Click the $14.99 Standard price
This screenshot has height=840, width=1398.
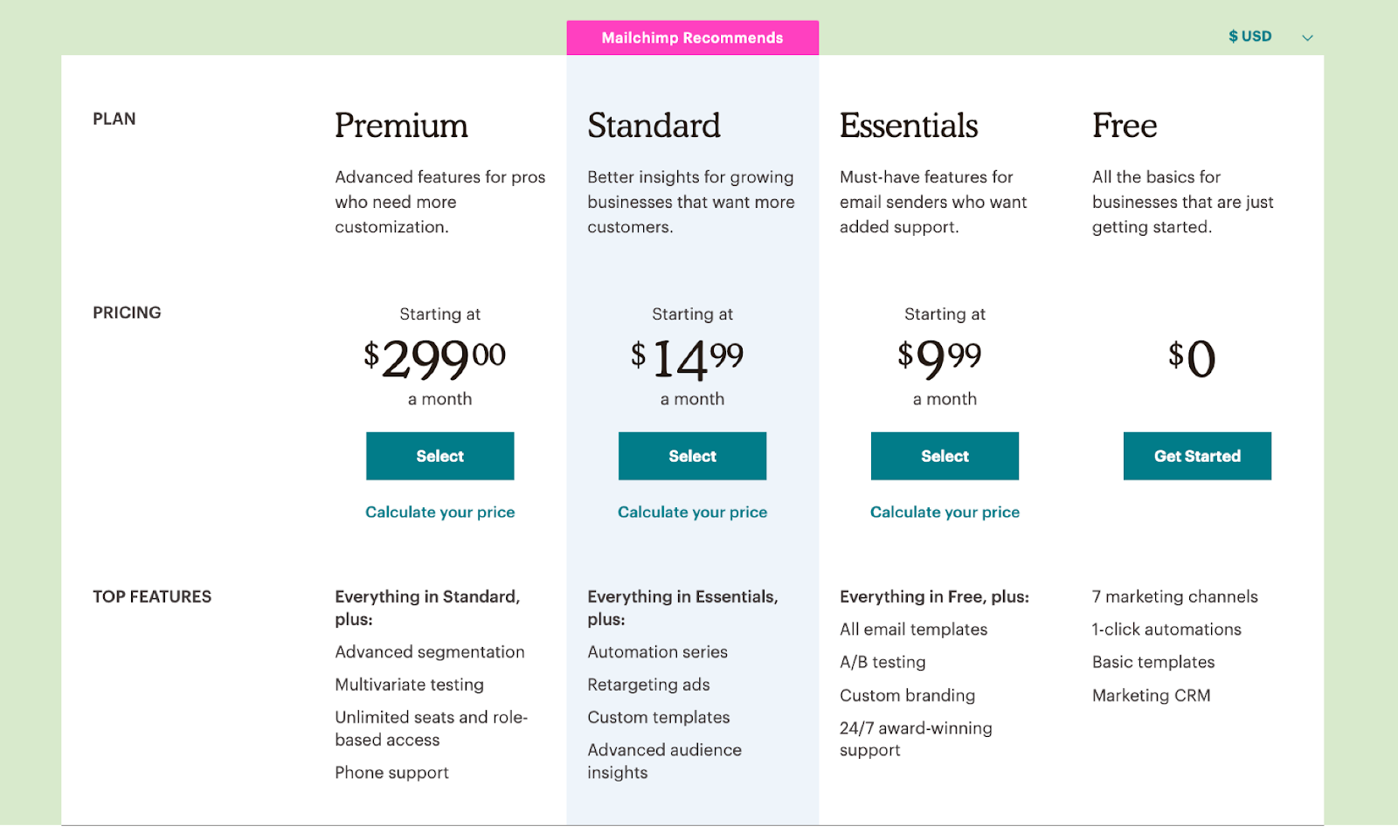(x=688, y=358)
